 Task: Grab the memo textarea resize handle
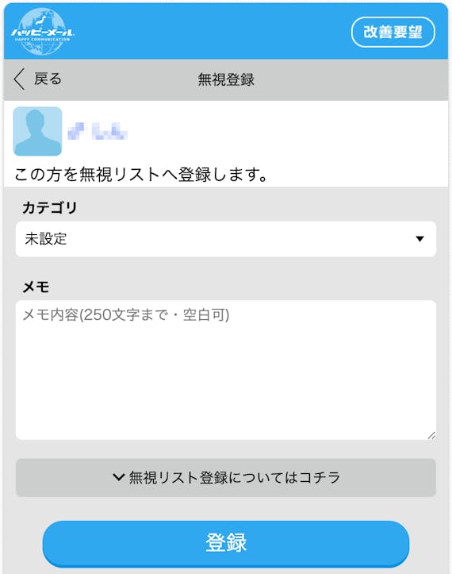click(431, 435)
